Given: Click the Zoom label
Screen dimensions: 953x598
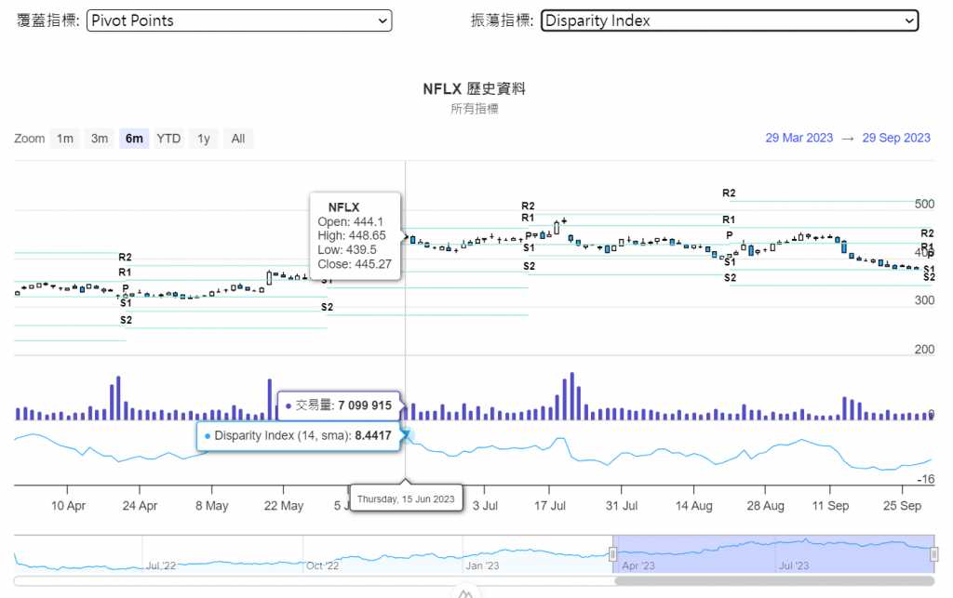Looking at the screenshot, I should click(29, 139).
